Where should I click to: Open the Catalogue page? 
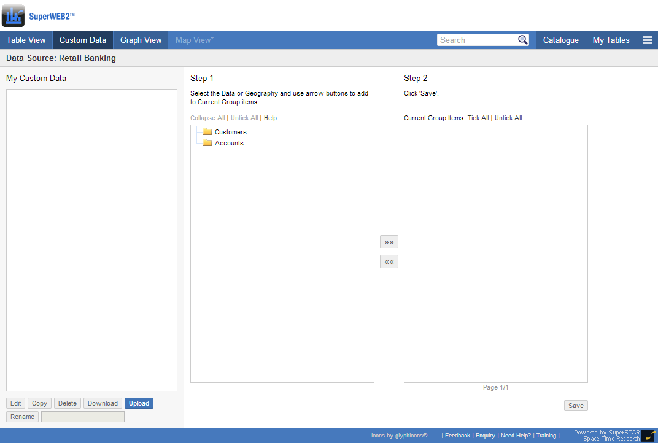[560, 40]
